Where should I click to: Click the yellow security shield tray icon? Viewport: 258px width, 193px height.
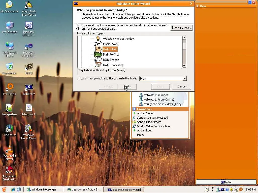(231, 189)
